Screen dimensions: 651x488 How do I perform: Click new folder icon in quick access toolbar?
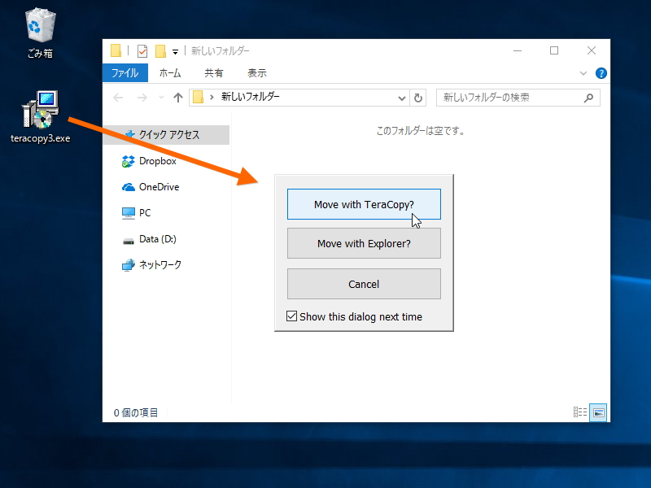[160, 51]
